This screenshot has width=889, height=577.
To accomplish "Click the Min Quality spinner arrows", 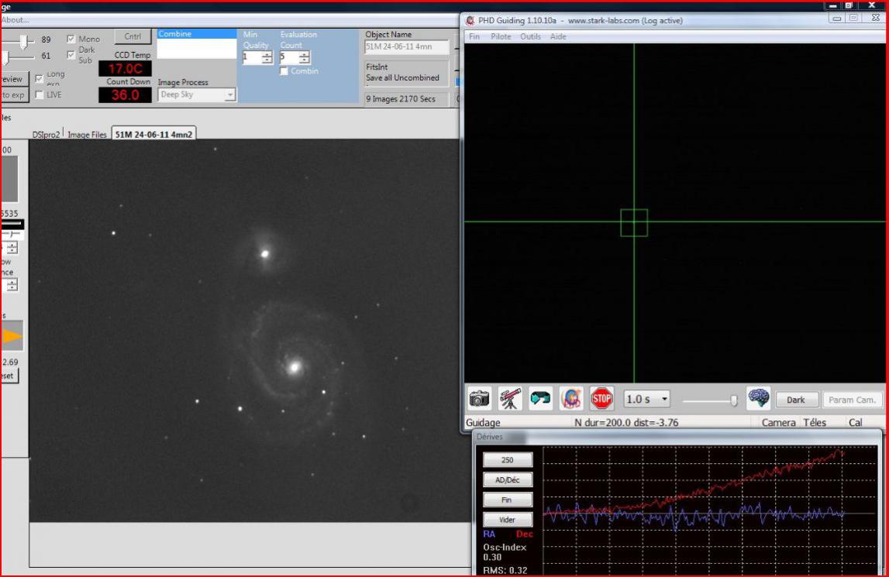I will (x=267, y=58).
